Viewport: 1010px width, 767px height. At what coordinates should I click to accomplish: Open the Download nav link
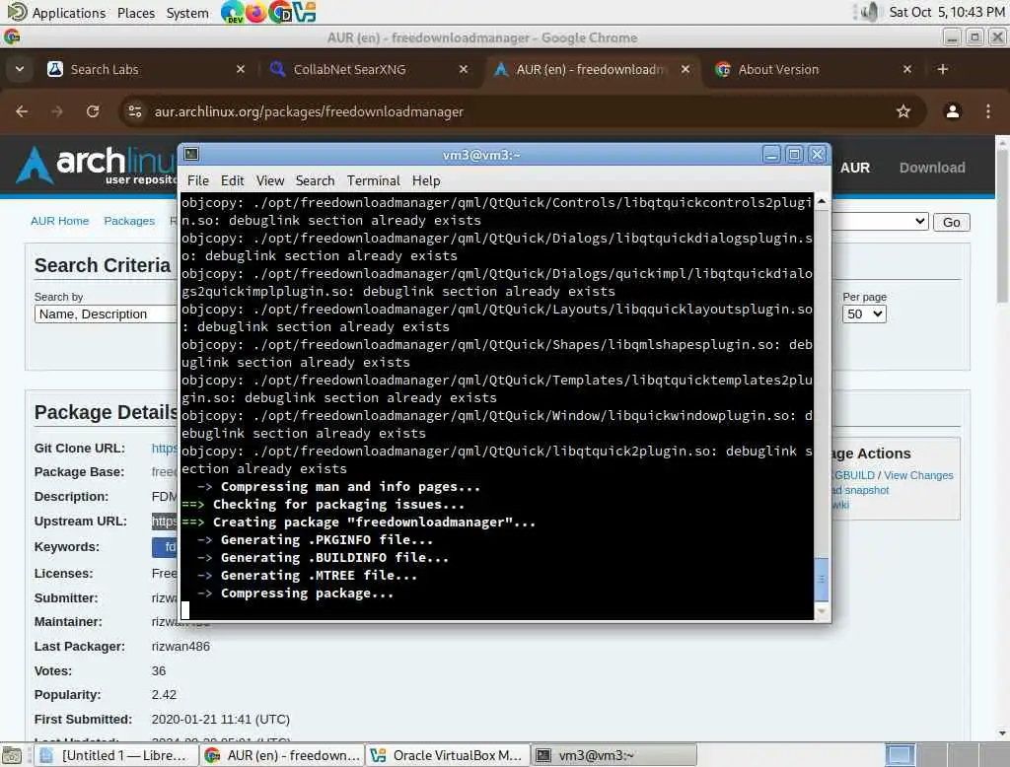click(932, 168)
